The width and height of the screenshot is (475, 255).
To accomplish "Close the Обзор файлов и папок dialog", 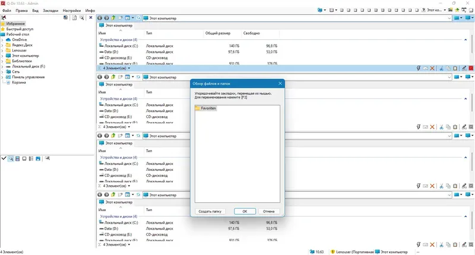I will 280,84.
